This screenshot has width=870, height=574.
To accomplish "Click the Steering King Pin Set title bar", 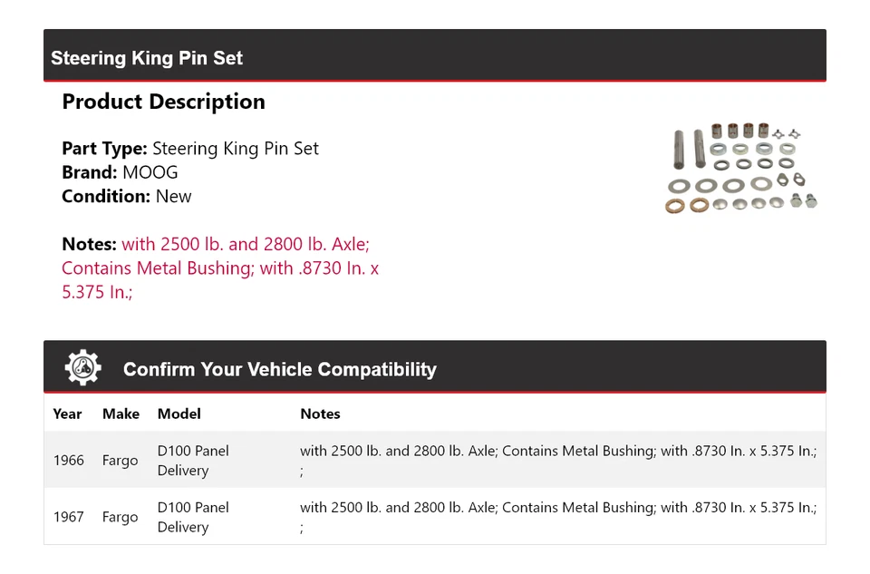I will (147, 58).
